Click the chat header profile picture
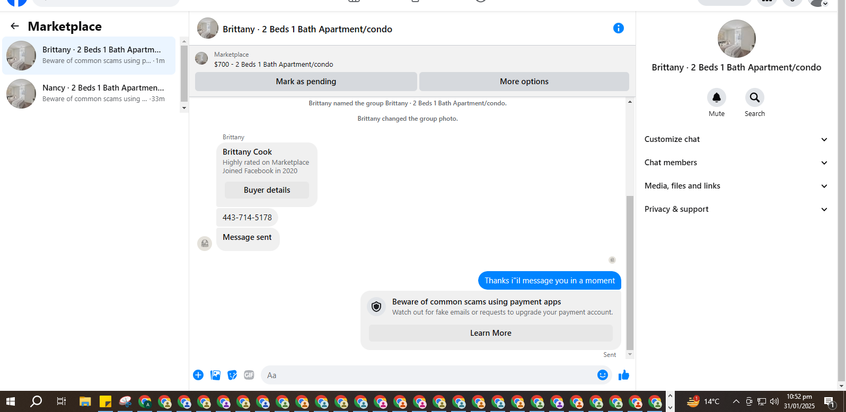846x412 pixels. pyautogui.click(x=208, y=29)
